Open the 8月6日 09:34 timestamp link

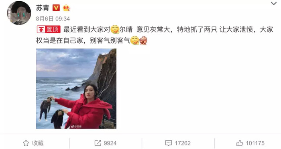[53, 18]
